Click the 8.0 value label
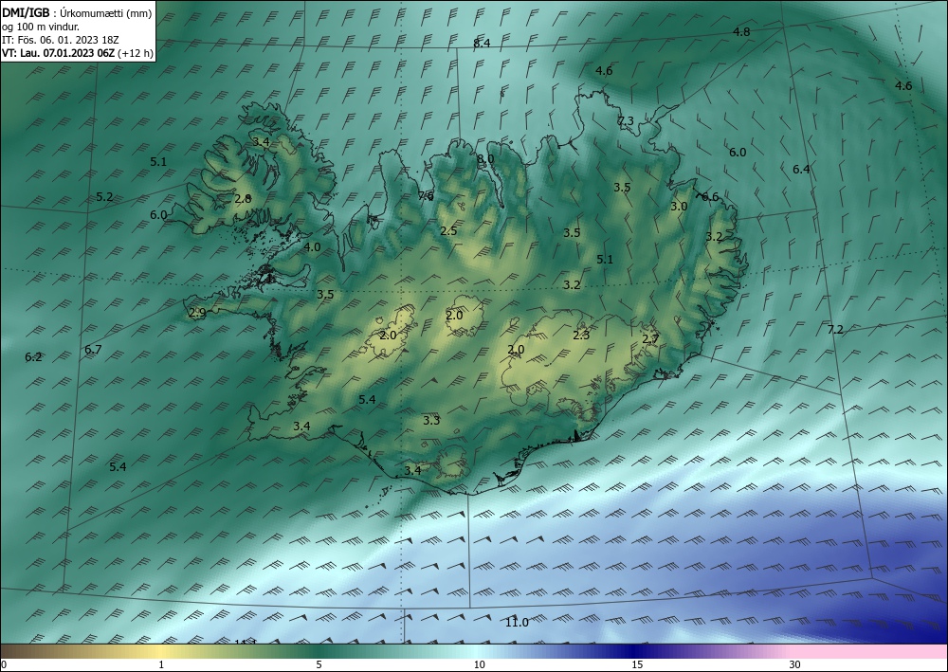Image resolution: width=948 pixels, height=672 pixels. (485, 159)
